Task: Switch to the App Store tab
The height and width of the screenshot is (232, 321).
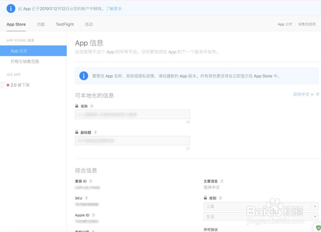Action: 16,24
